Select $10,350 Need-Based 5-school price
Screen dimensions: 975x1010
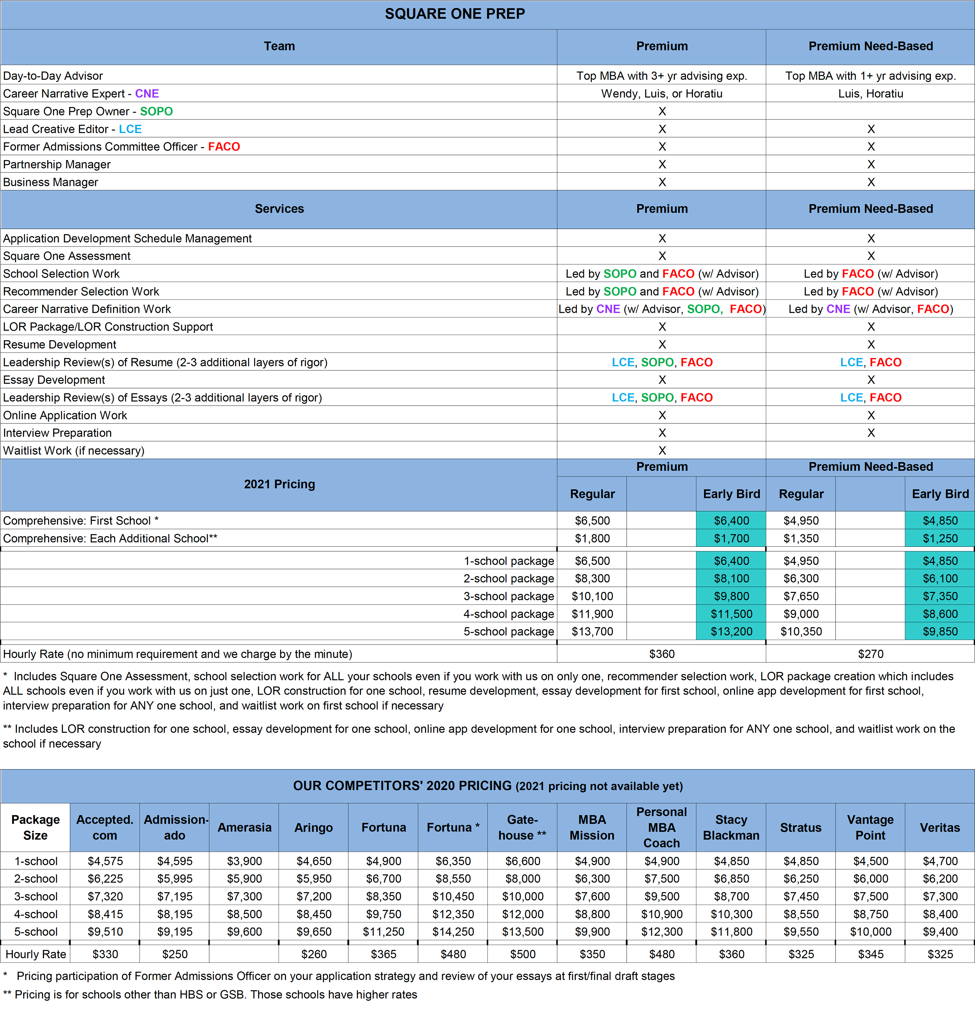(801, 631)
